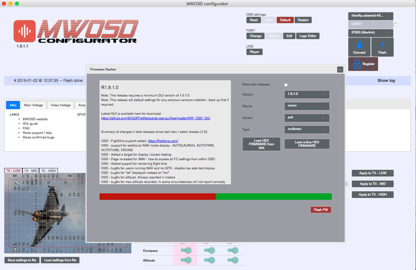Select the TX - HIGH preview tab

pos(48,171)
